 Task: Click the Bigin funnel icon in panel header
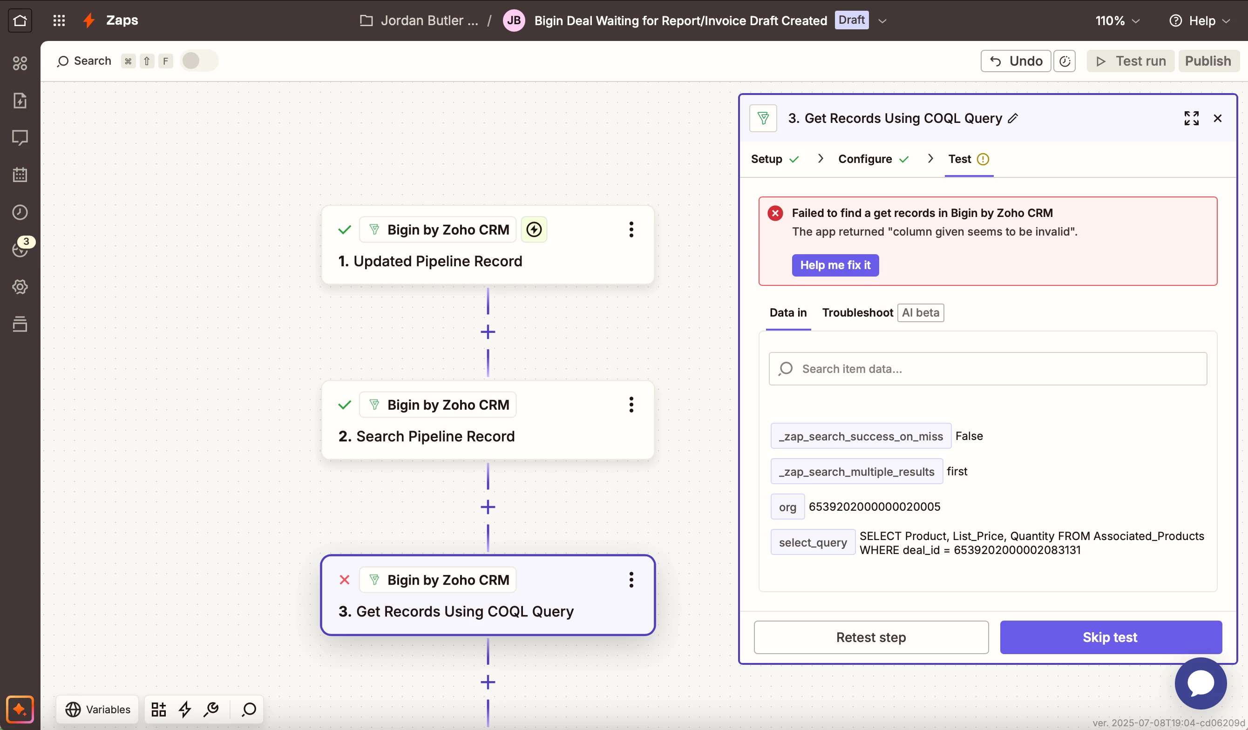[x=763, y=118]
